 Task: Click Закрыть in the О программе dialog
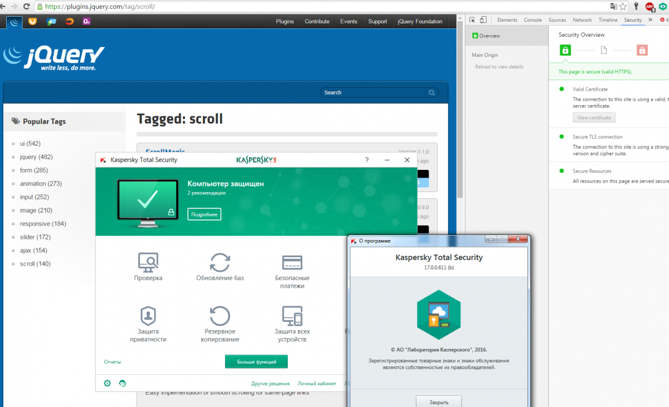click(439, 402)
